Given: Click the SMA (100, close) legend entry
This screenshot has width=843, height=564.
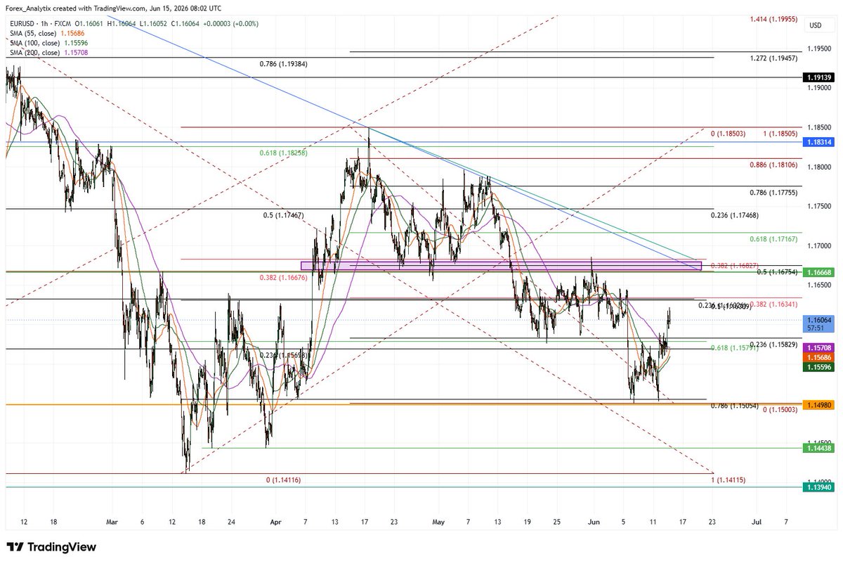Looking at the screenshot, I should click(47, 43).
